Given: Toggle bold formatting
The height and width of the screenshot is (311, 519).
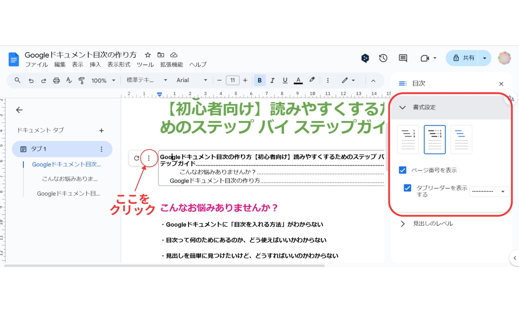Looking at the screenshot, I should (259, 80).
